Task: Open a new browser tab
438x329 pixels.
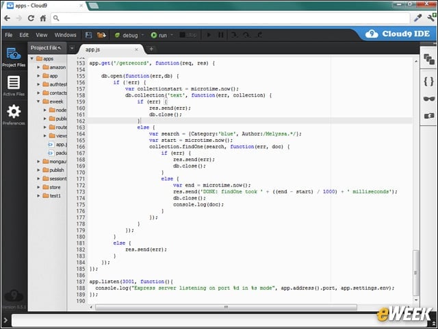Action: click(x=94, y=5)
